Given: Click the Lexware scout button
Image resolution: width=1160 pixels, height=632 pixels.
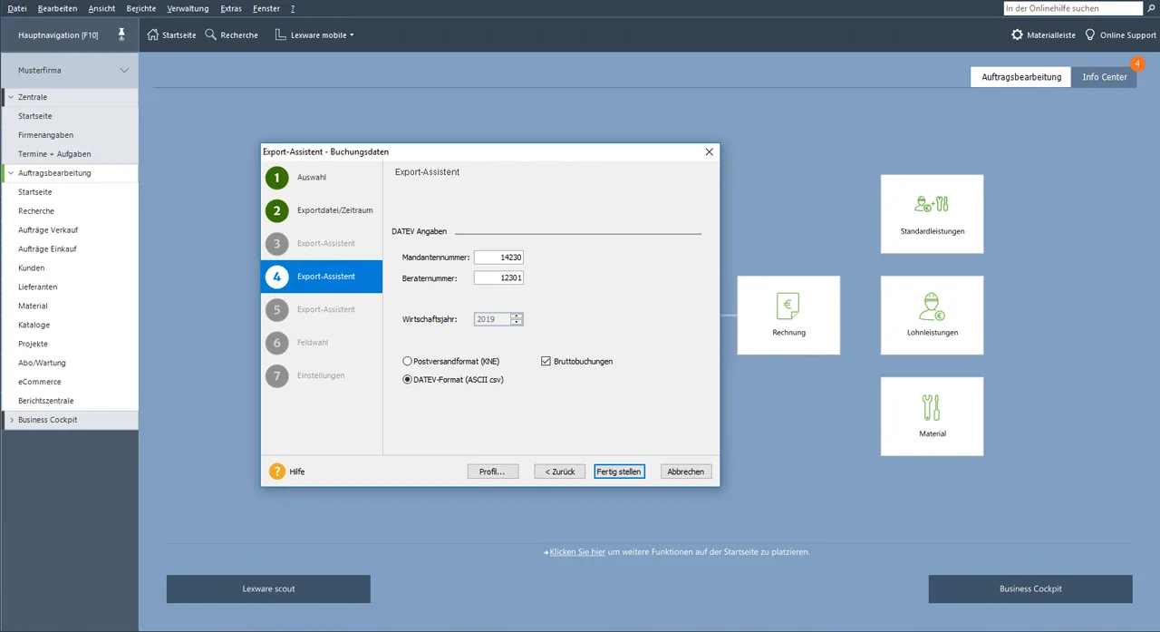Looking at the screenshot, I should 268,588.
